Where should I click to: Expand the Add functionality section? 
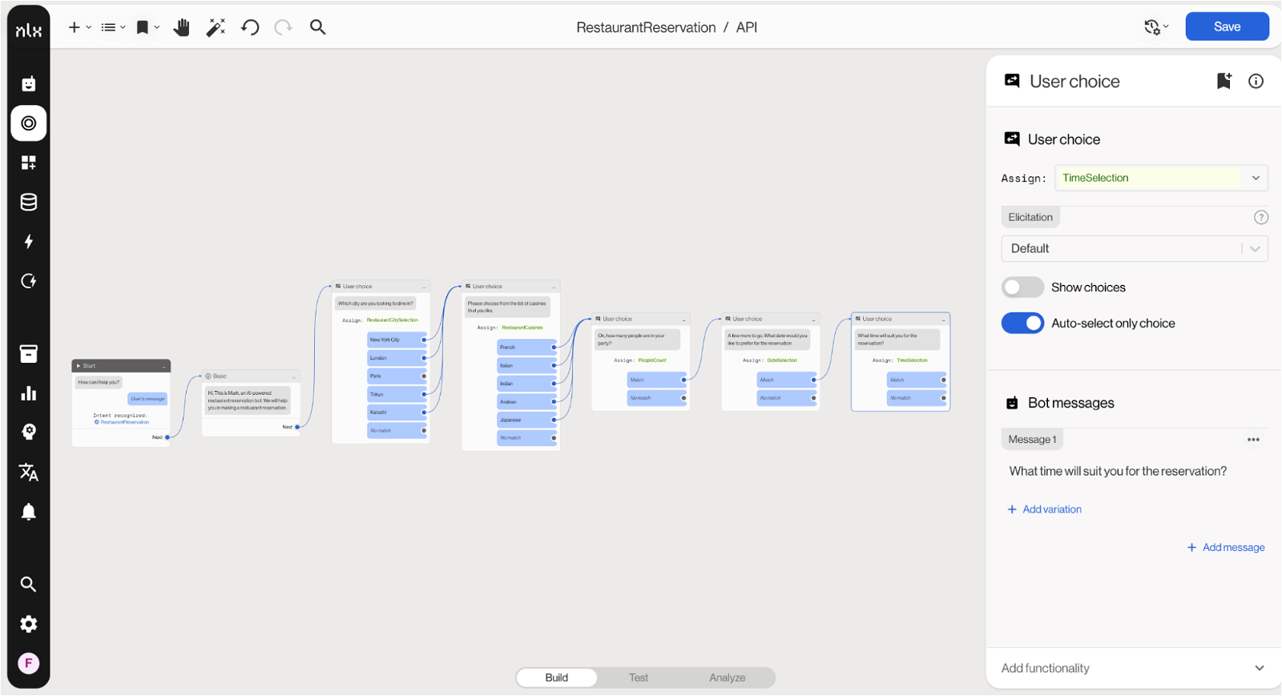click(1133, 668)
